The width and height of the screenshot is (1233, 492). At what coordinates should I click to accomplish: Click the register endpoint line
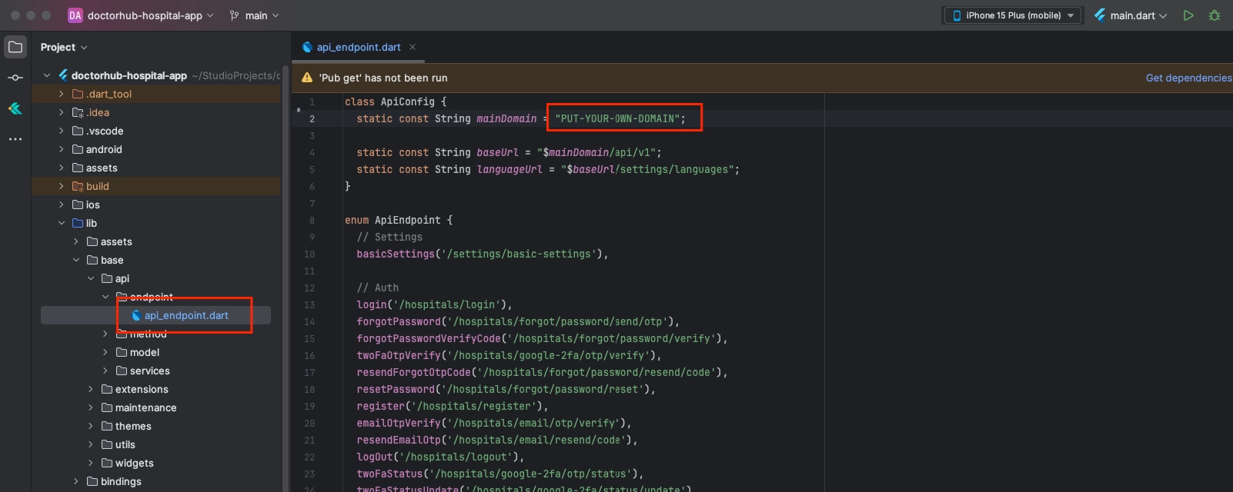pyautogui.click(x=453, y=406)
